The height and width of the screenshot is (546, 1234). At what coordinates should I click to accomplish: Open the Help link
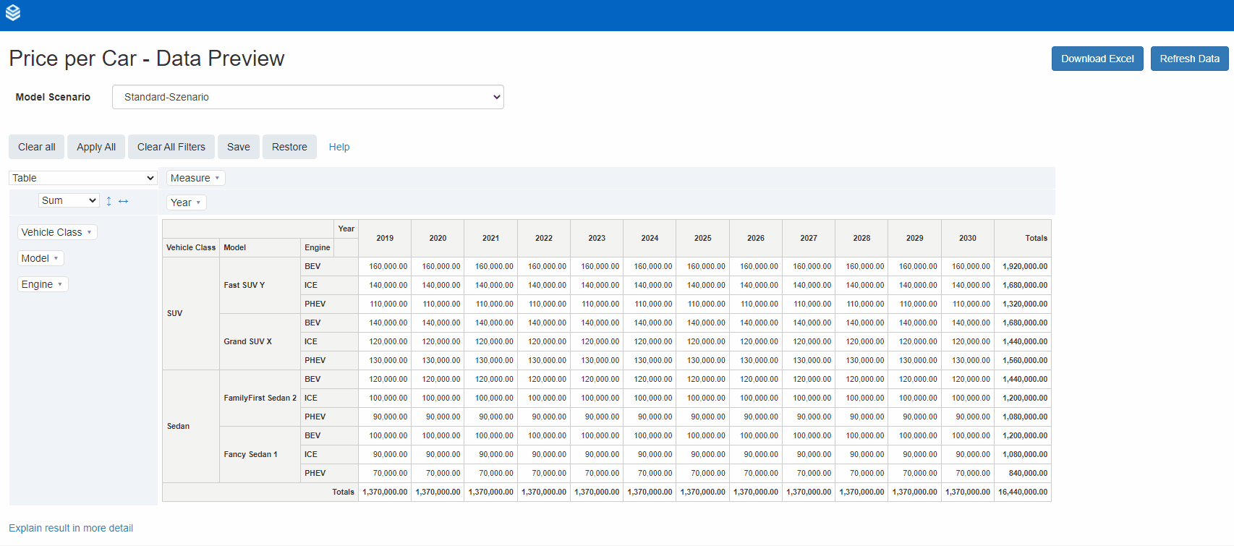tap(339, 147)
